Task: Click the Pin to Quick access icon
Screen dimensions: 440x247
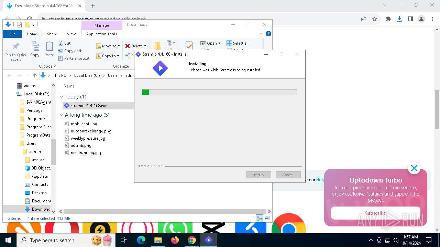Action: [x=16, y=51]
